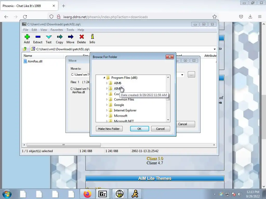The height and width of the screenshot is (199, 266).
Task: Close the Phoenix browser tab
Action: (x=54, y=6)
